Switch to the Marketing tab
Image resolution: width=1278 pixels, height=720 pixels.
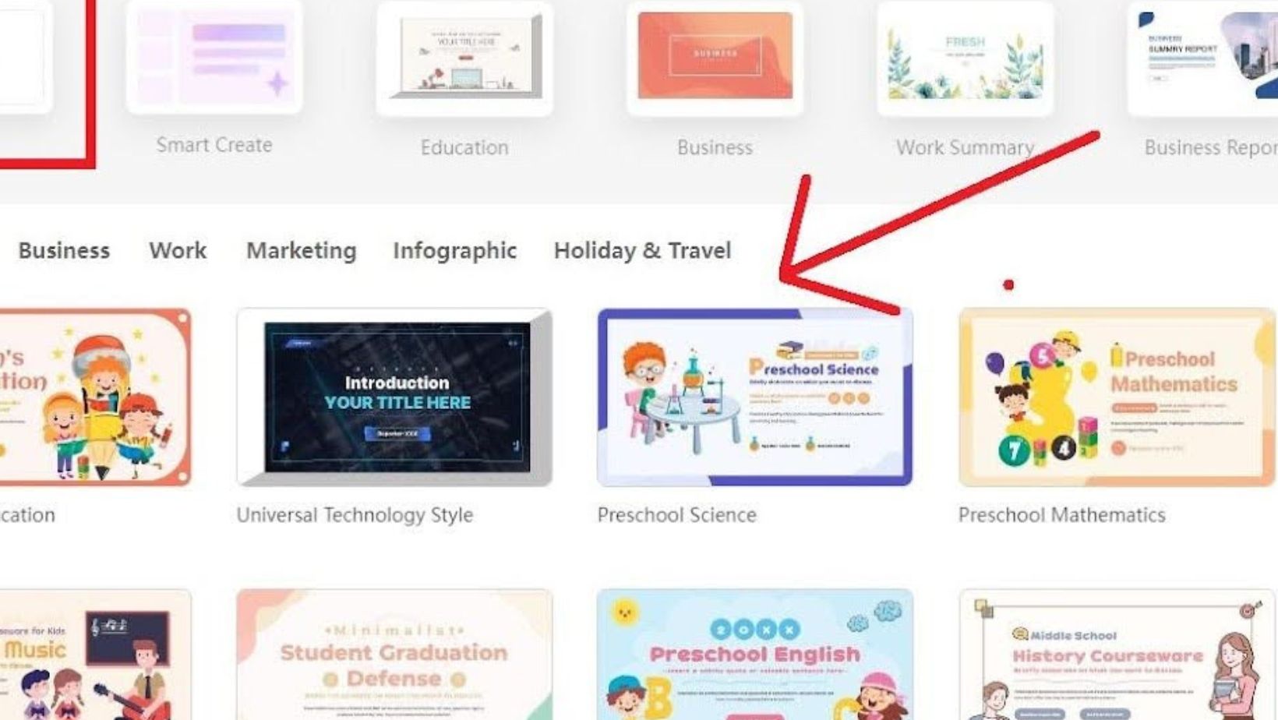301,251
